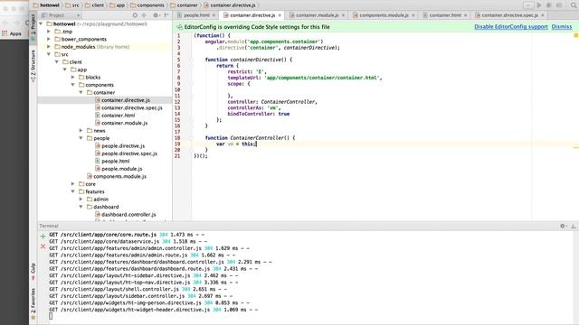This screenshot has width=579, height=325.
Task: Hide the Project tool window
Action: point(166,15)
